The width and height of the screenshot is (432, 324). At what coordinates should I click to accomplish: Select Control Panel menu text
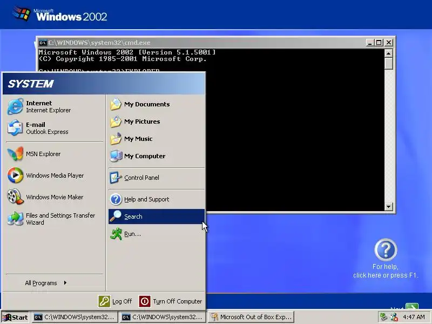click(141, 178)
